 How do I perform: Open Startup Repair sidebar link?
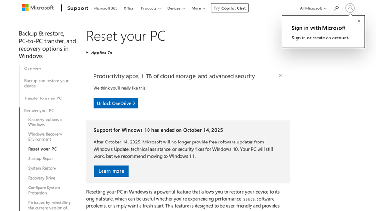tap(41, 158)
